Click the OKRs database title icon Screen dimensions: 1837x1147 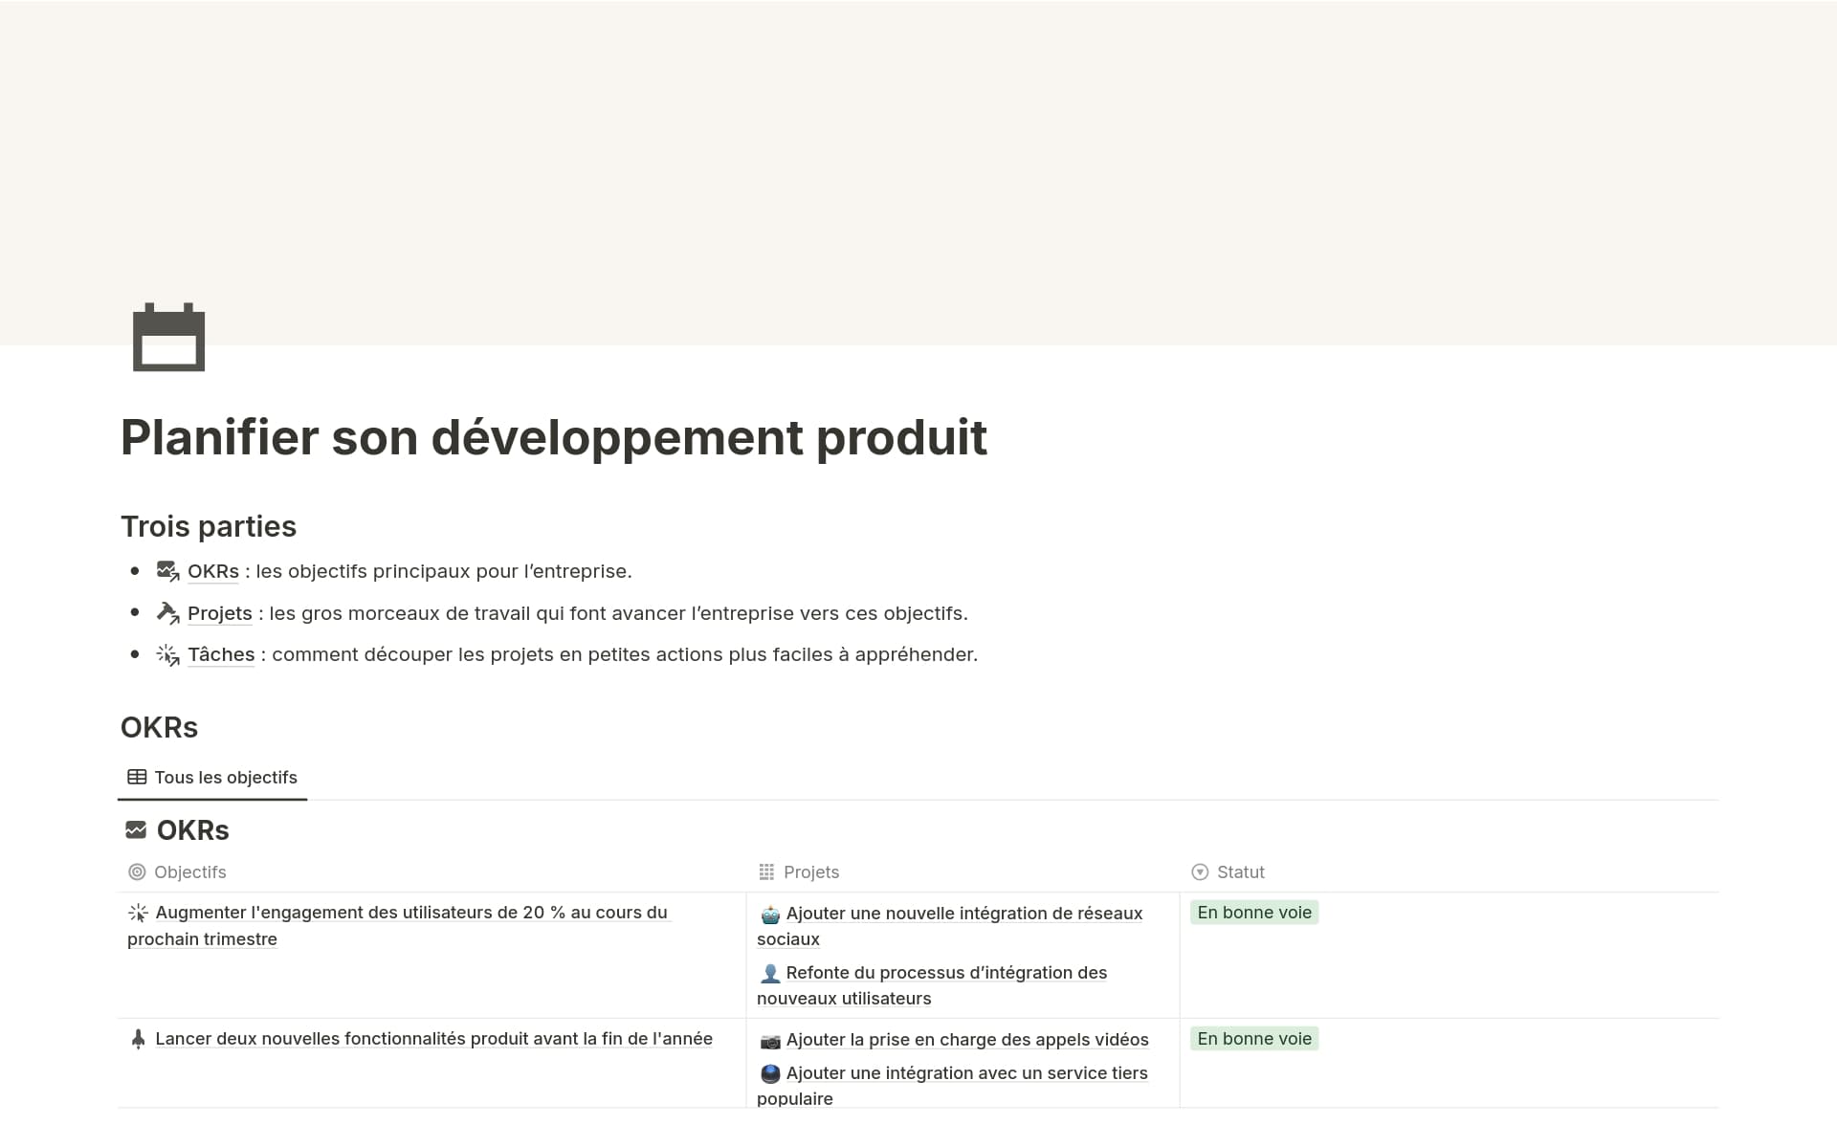tap(136, 830)
